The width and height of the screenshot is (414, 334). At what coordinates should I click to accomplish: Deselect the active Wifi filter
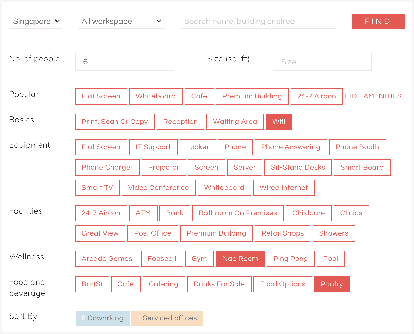(279, 122)
